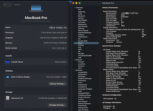
Task: Click the green zoom window button
Action: pos(80,3)
